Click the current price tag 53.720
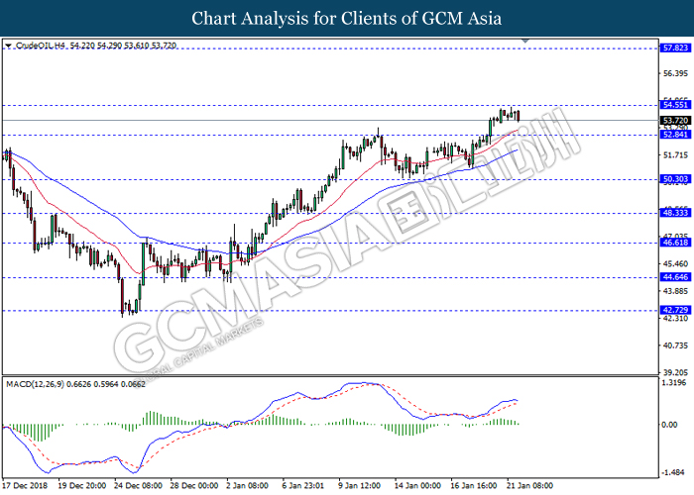The image size is (694, 495). click(x=675, y=120)
